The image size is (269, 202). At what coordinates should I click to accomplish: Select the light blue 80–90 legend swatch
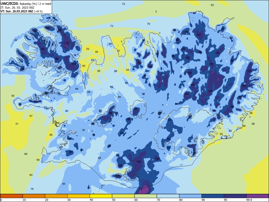tap(190, 196)
